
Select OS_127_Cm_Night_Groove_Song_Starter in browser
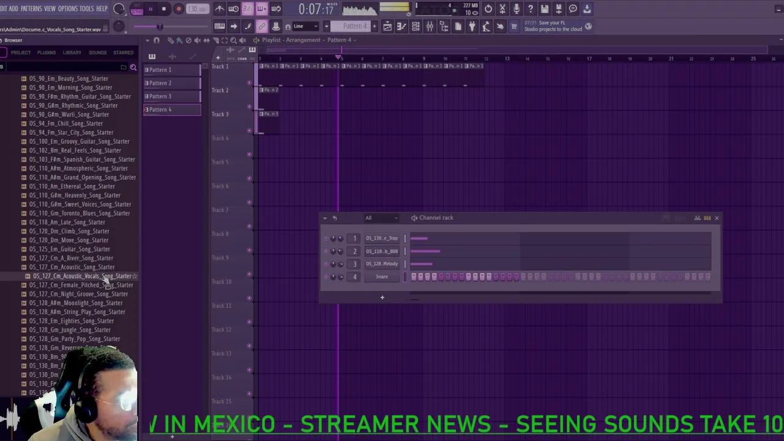coord(78,294)
